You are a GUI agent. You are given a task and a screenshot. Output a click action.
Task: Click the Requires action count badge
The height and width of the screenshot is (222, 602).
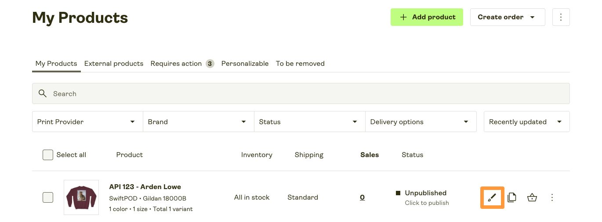[210, 64]
